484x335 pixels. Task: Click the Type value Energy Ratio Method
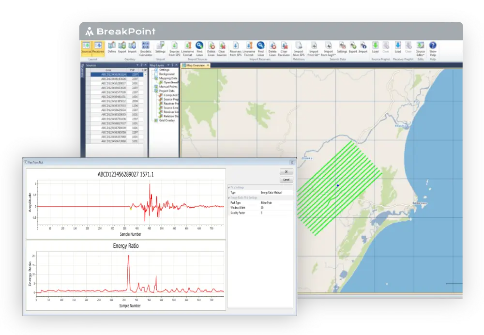tap(272, 193)
